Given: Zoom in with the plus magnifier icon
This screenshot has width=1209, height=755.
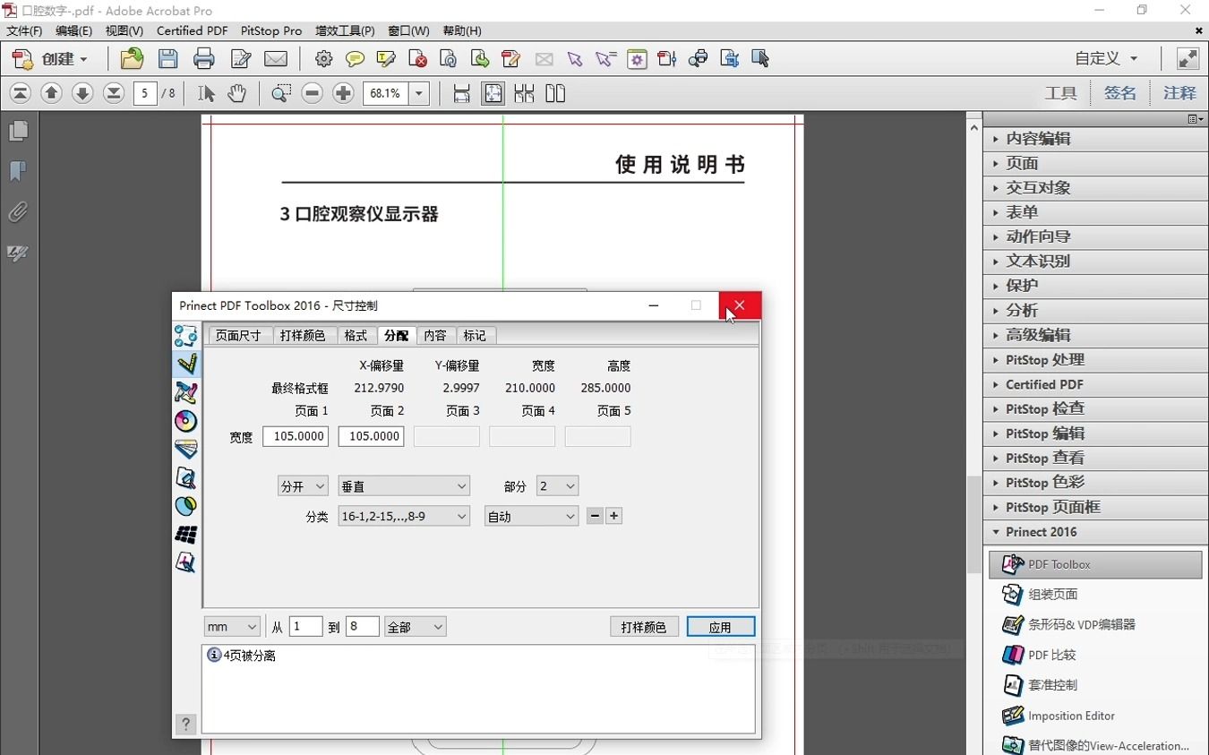Looking at the screenshot, I should click(344, 92).
